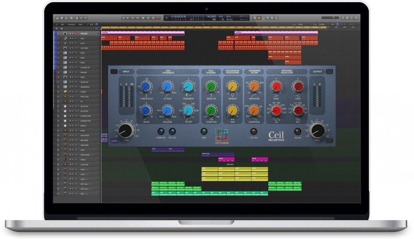
Task: Toggle the yellow Cycle button in the toolbar
Action: 259,18
